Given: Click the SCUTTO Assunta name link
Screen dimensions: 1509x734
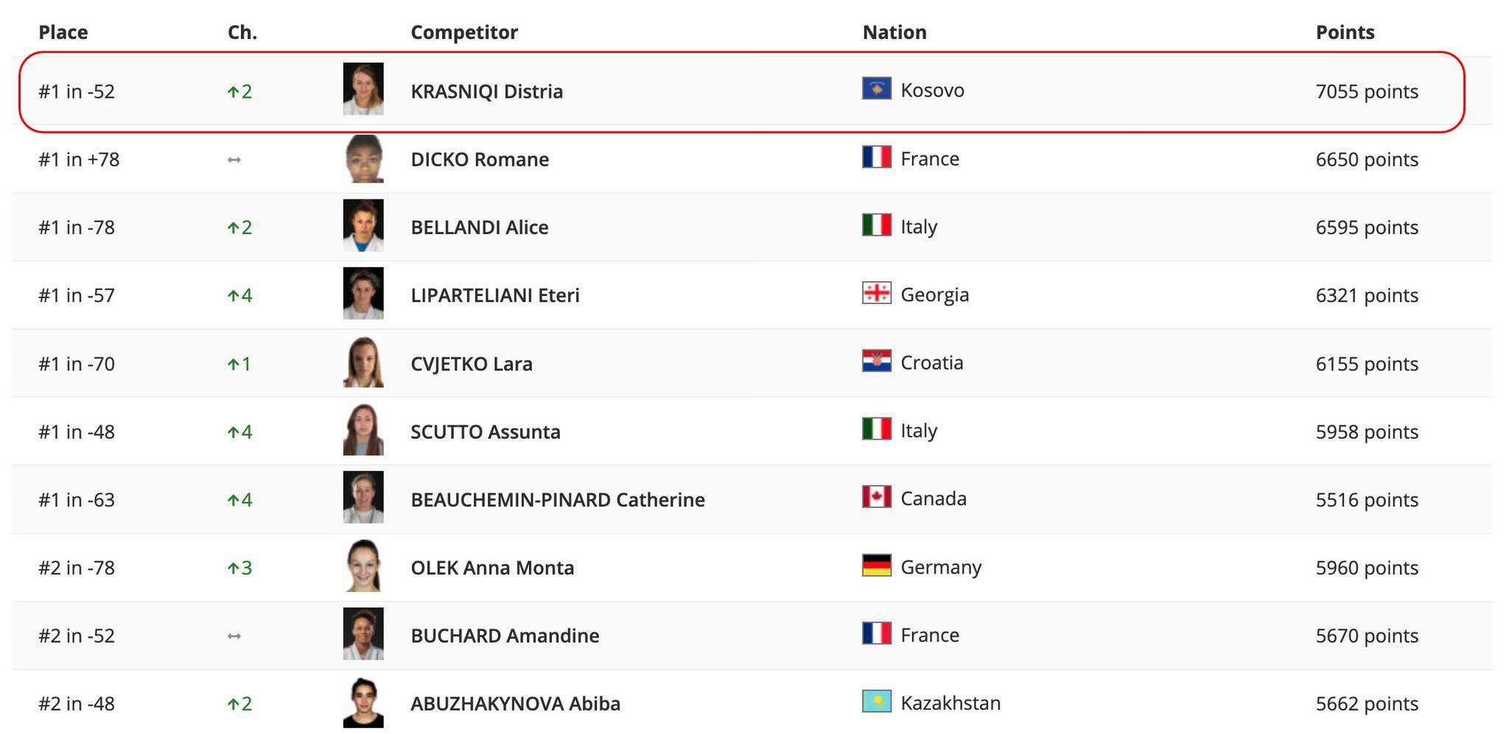Looking at the screenshot, I should coord(485,431).
